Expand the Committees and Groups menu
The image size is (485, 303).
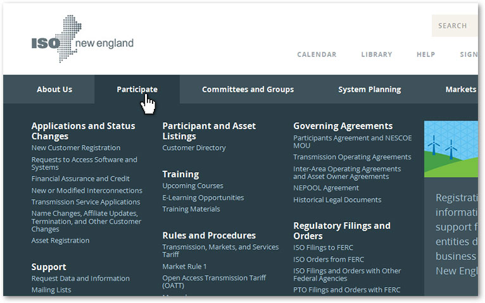pyautogui.click(x=248, y=89)
